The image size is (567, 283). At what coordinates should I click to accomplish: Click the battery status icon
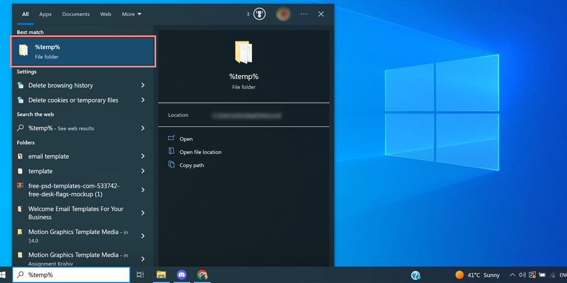point(542,275)
